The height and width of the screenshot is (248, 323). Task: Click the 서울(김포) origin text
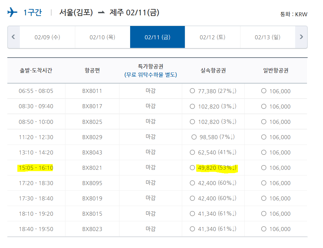[x=76, y=13]
